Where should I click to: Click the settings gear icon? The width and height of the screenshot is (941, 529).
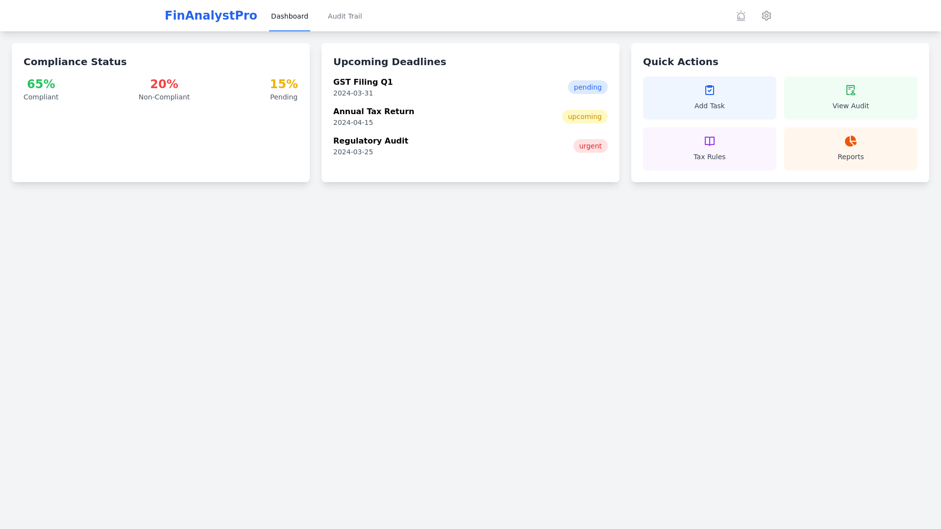click(766, 16)
